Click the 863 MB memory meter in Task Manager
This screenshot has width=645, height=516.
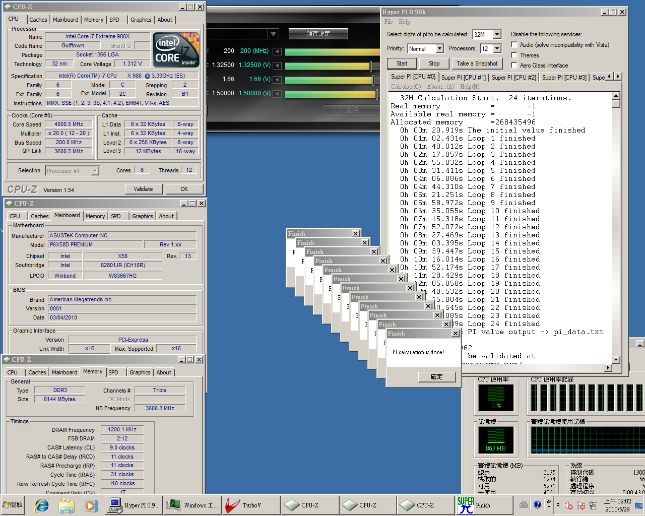[496, 440]
